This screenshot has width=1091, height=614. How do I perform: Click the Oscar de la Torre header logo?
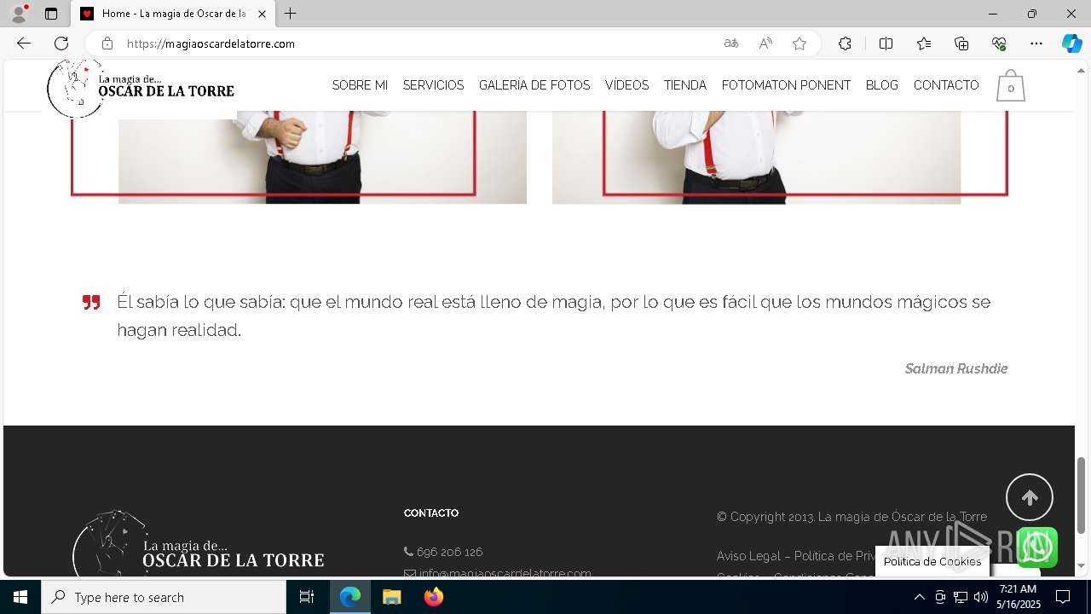click(x=141, y=88)
